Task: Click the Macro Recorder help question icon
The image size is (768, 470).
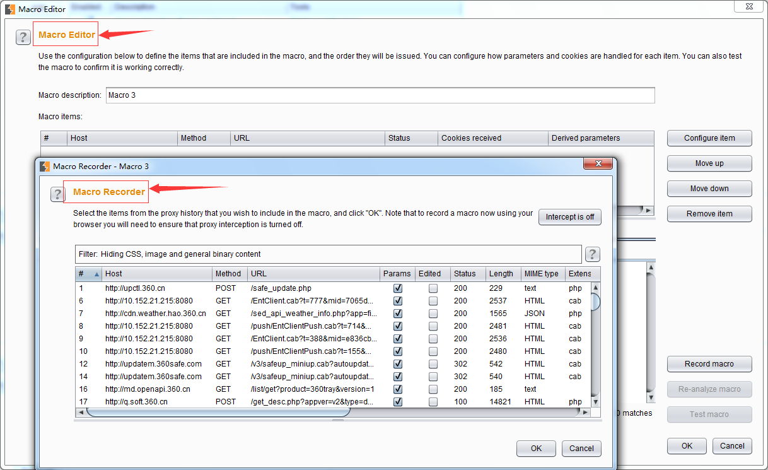Action: tap(57, 194)
